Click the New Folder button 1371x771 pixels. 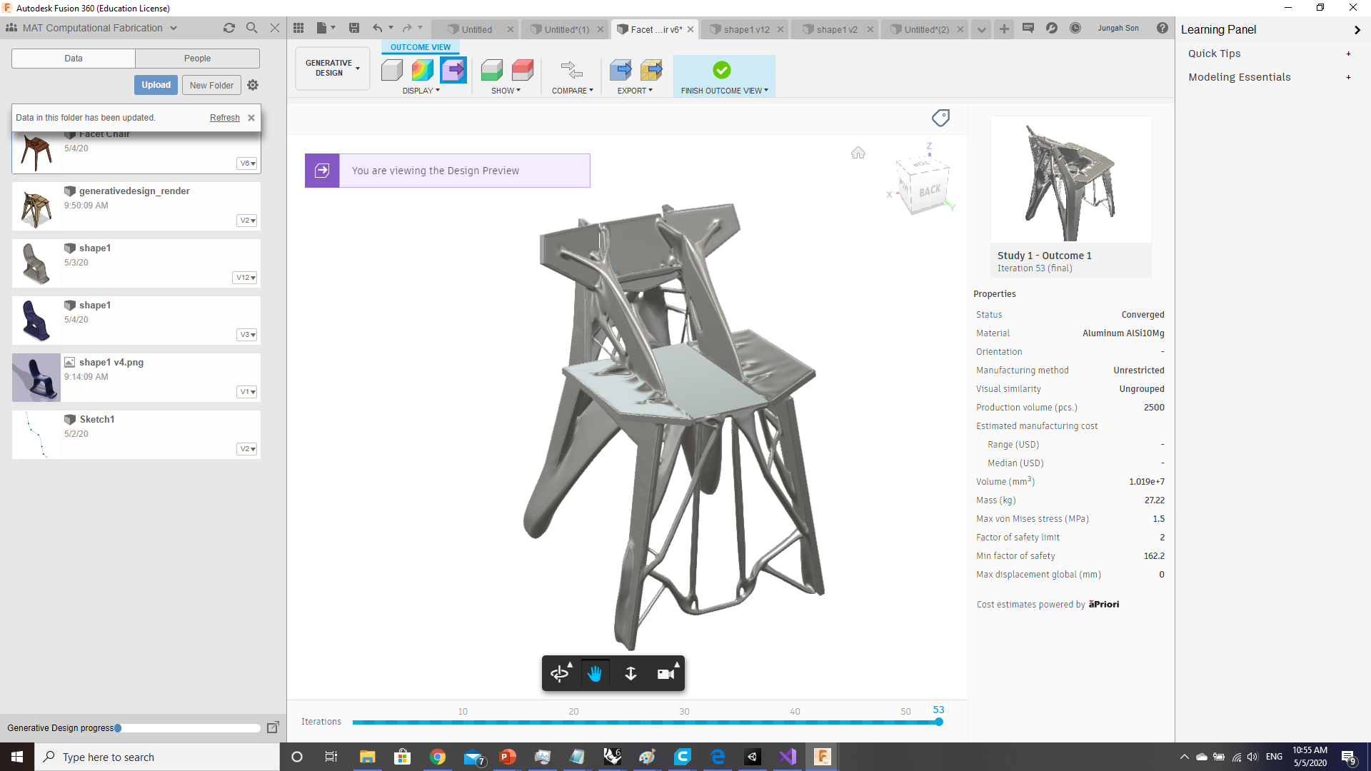(211, 85)
